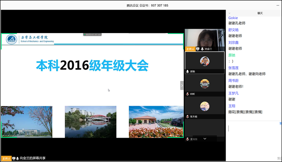Minimize the Tencent Meeting window
Viewport: 282px width, 162px height.
[x=278, y=5]
